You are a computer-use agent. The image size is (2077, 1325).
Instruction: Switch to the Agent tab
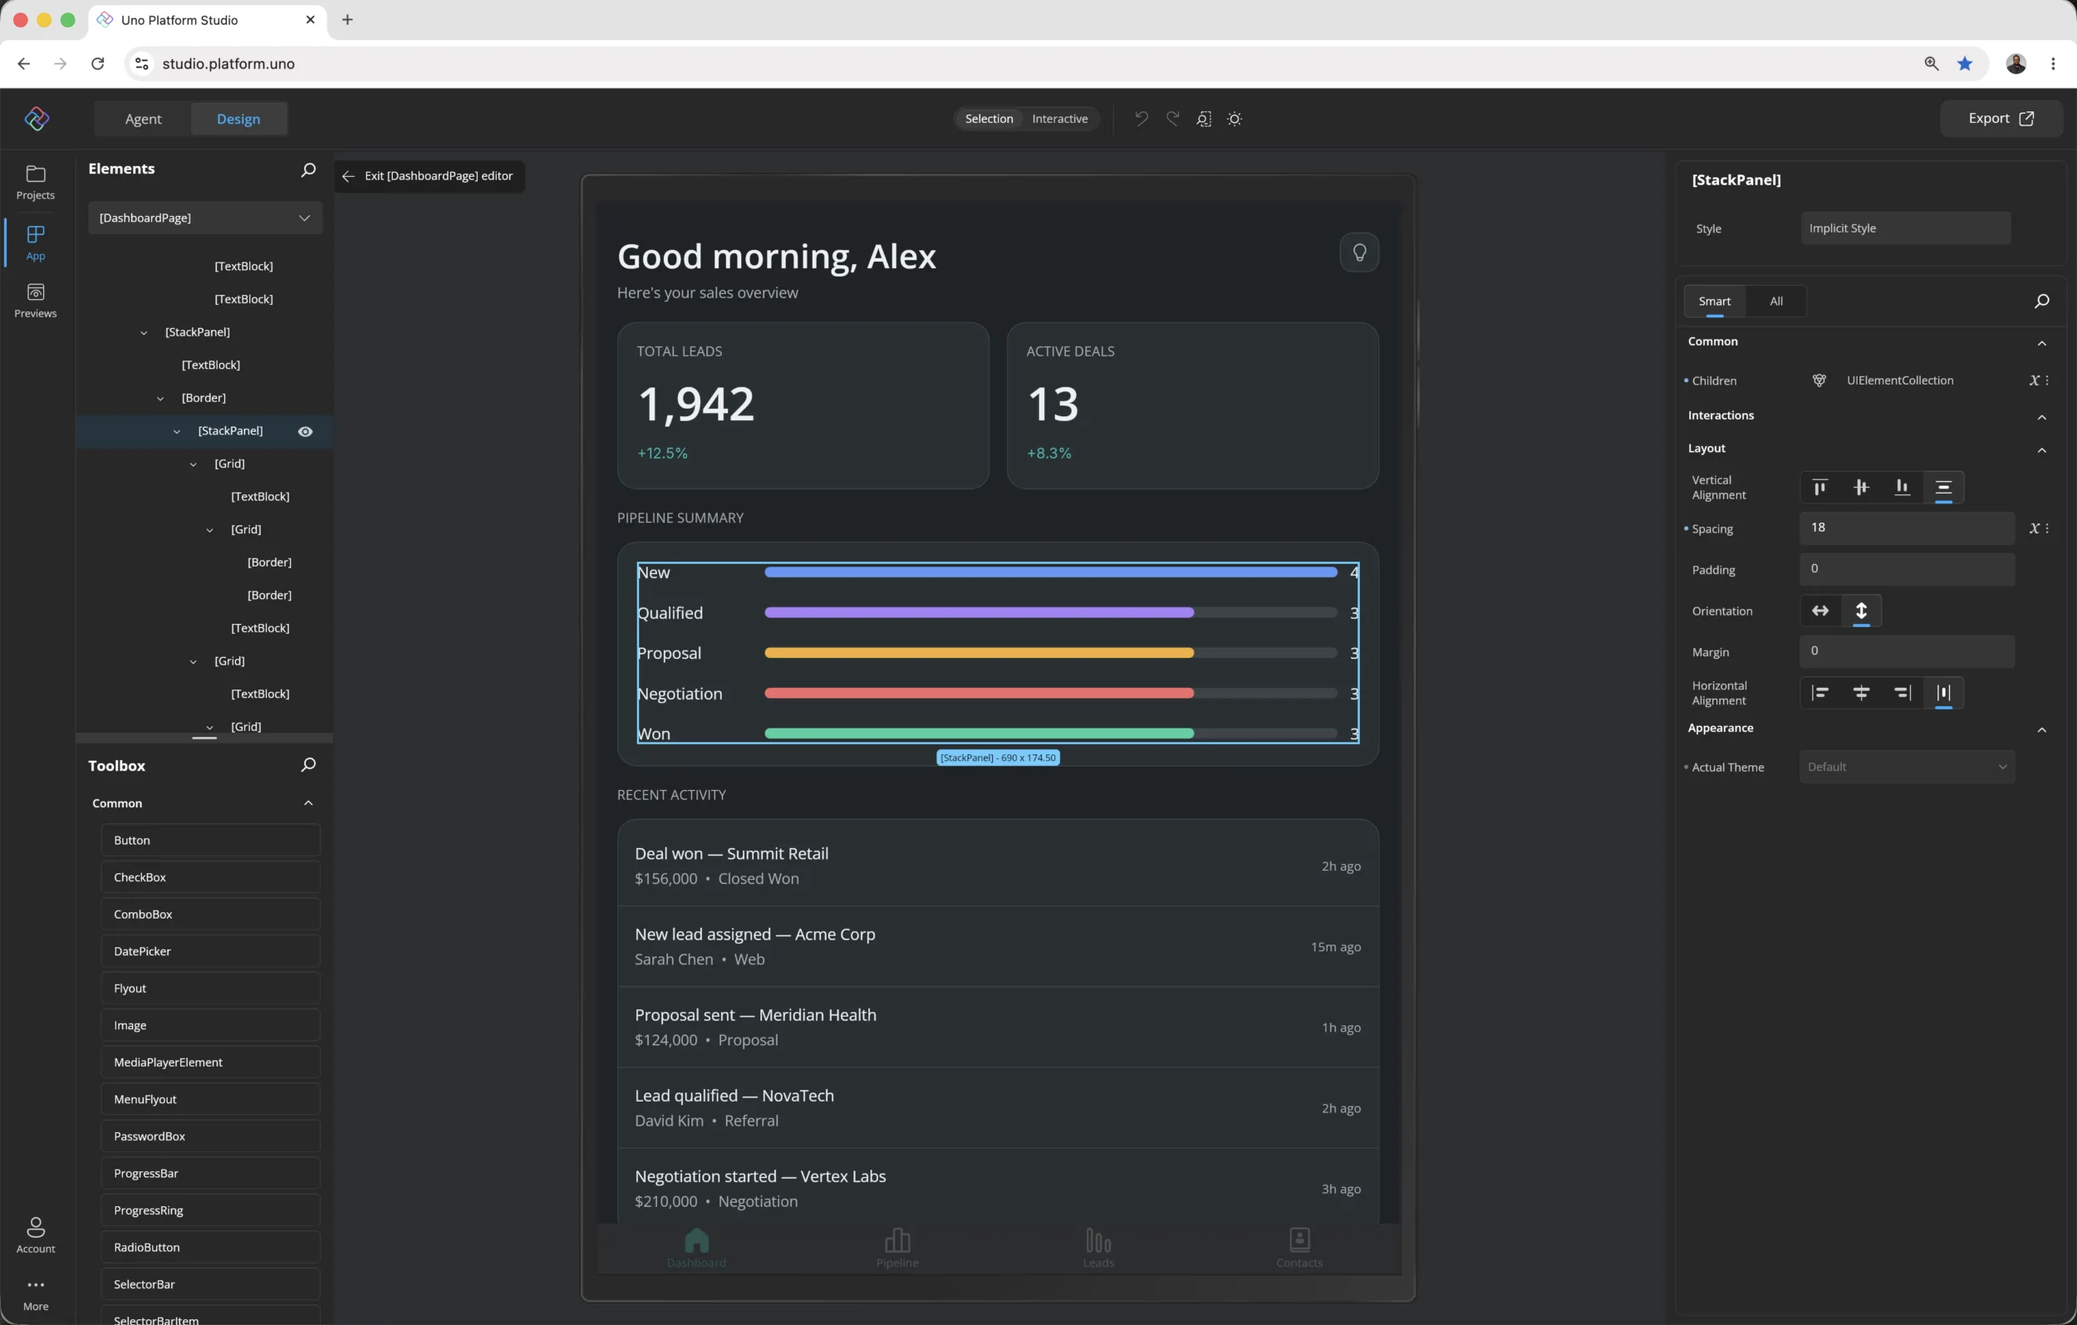tap(143, 119)
